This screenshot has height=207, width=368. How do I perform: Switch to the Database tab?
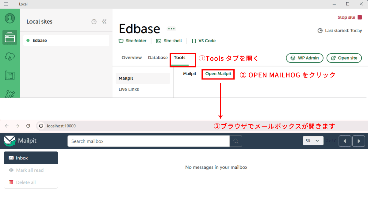click(158, 58)
